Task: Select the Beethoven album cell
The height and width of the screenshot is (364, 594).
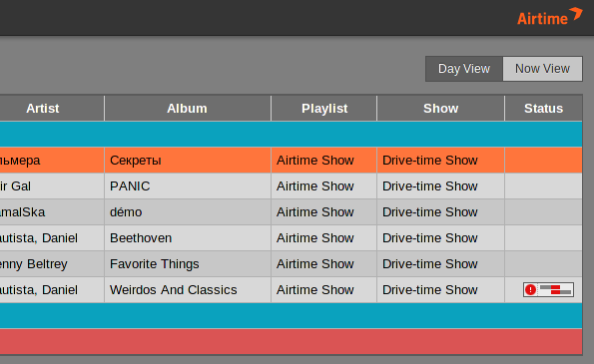Action: [188, 238]
